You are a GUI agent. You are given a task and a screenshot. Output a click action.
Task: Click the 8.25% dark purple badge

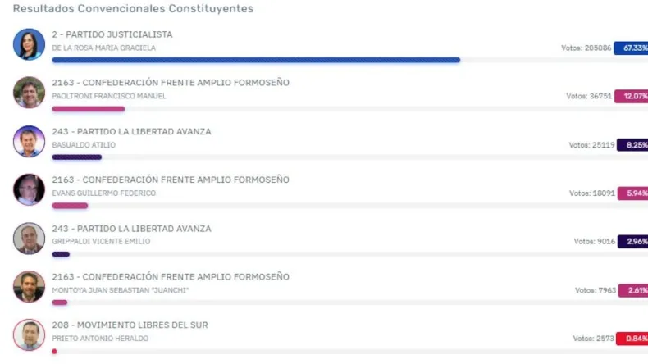[632, 145]
